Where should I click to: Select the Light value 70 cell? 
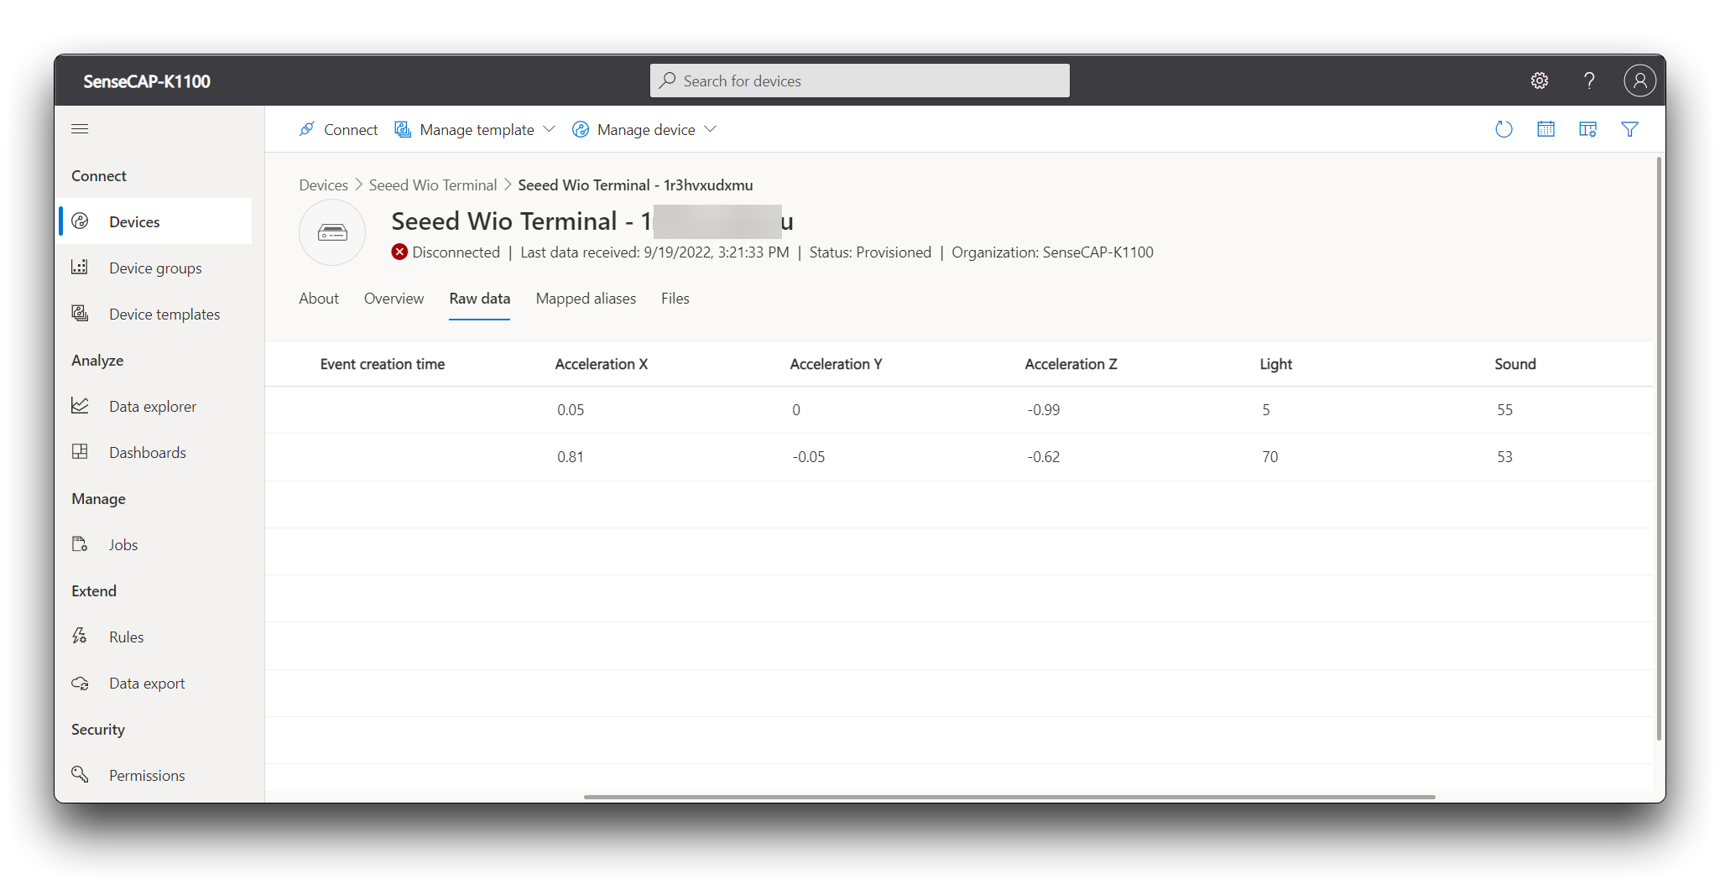(1269, 457)
